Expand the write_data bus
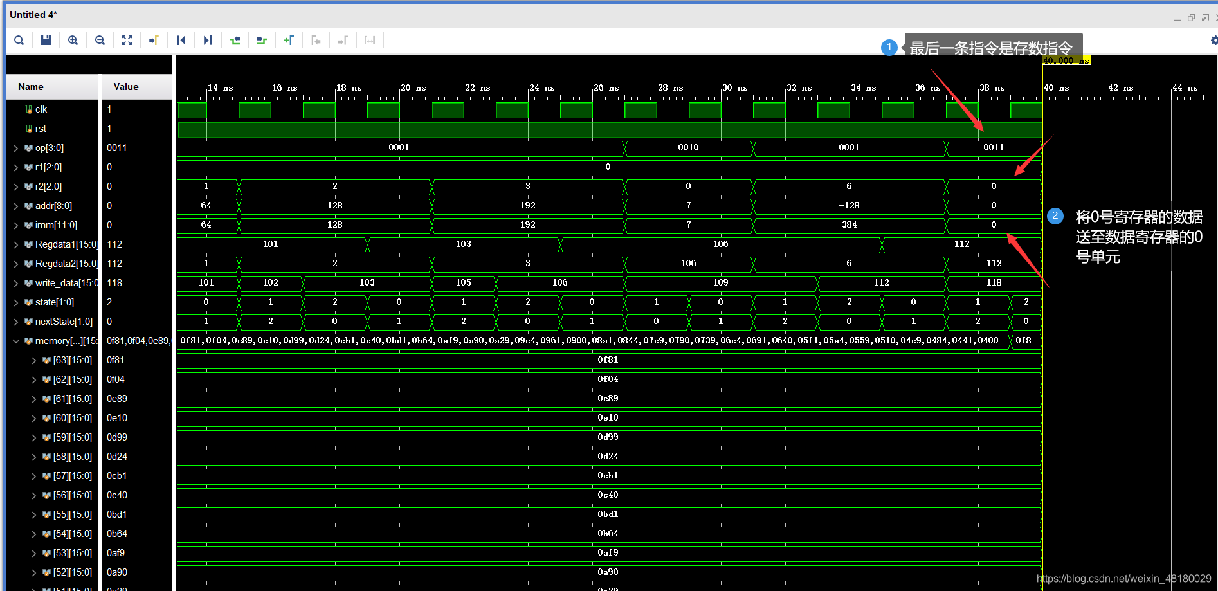The image size is (1218, 591). point(16,283)
